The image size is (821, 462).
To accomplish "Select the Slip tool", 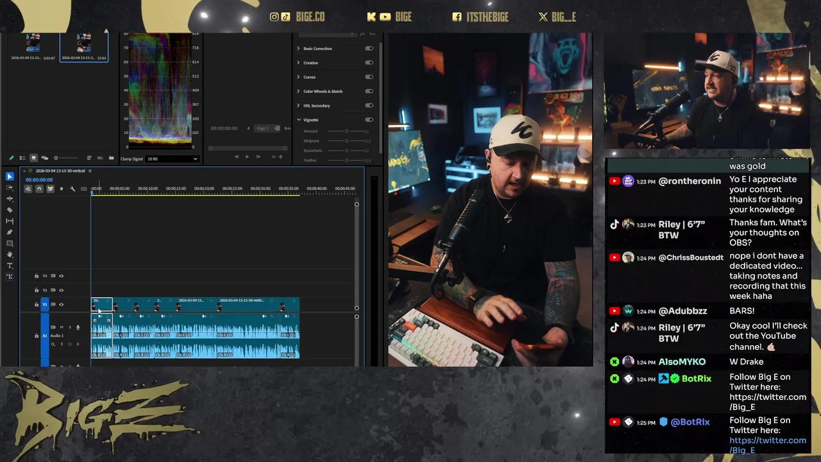I will pos(10,221).
